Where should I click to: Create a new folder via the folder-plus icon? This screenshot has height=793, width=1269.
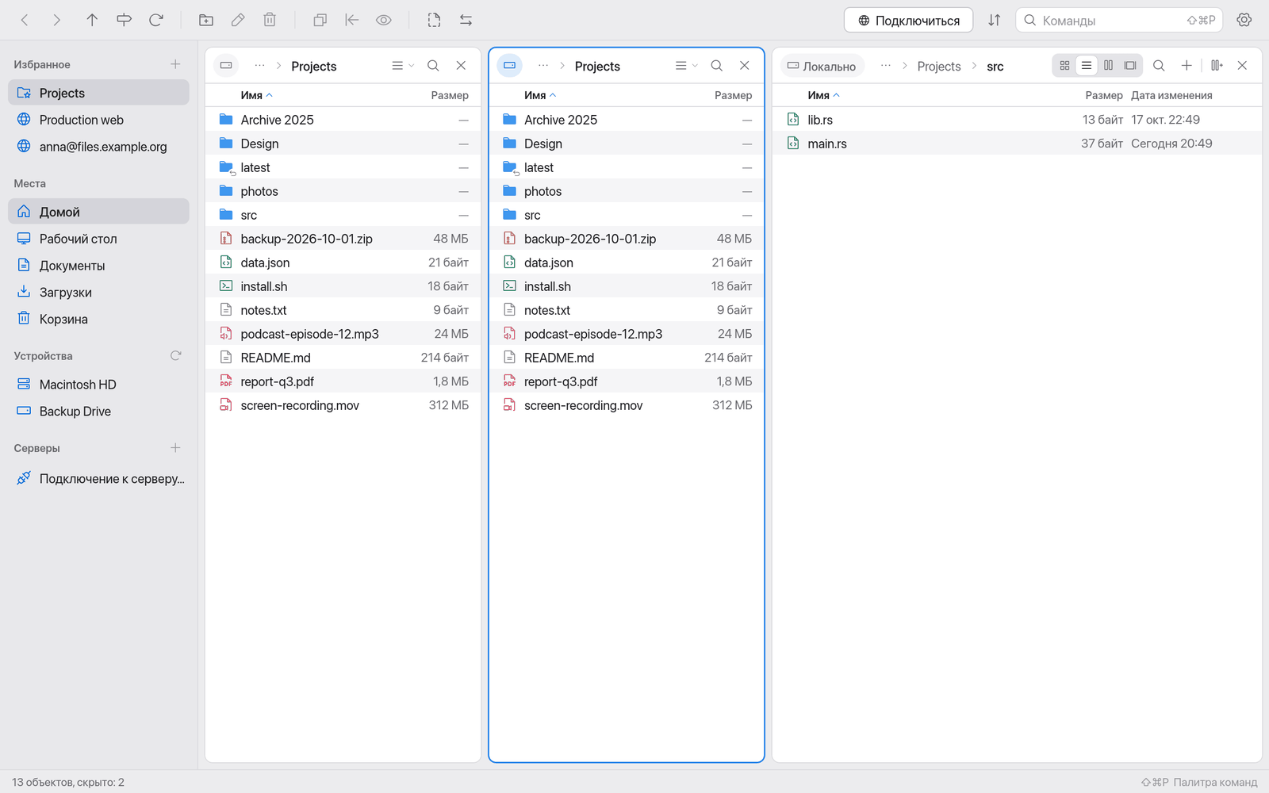pyautogui.click(x=206, y=21)
